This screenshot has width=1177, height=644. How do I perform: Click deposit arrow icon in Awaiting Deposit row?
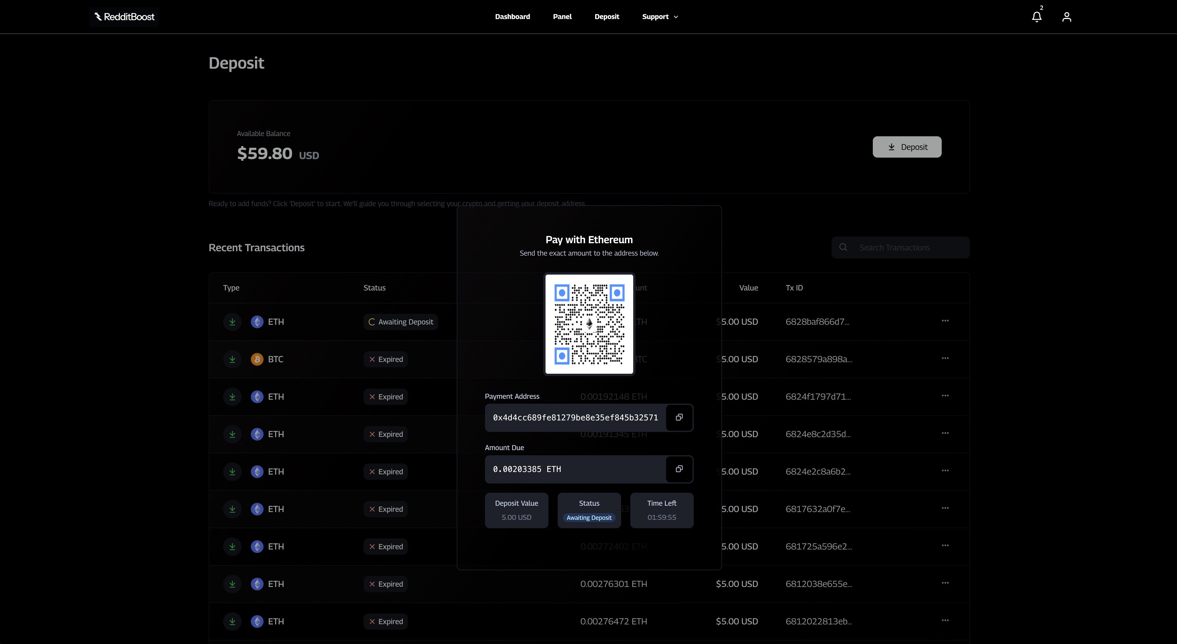click(x=232, y=322)
